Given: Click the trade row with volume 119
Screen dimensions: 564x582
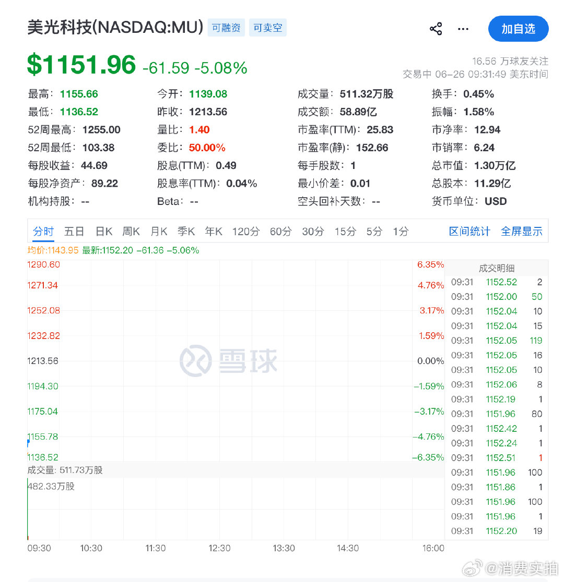Looking at the screenshot, I should click(x=496, y=341).
